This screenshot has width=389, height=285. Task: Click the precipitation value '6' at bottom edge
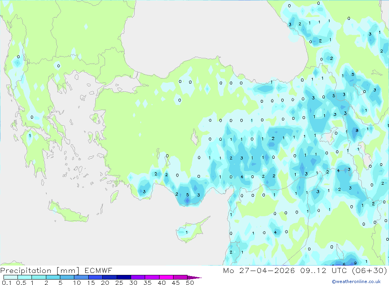344,264
